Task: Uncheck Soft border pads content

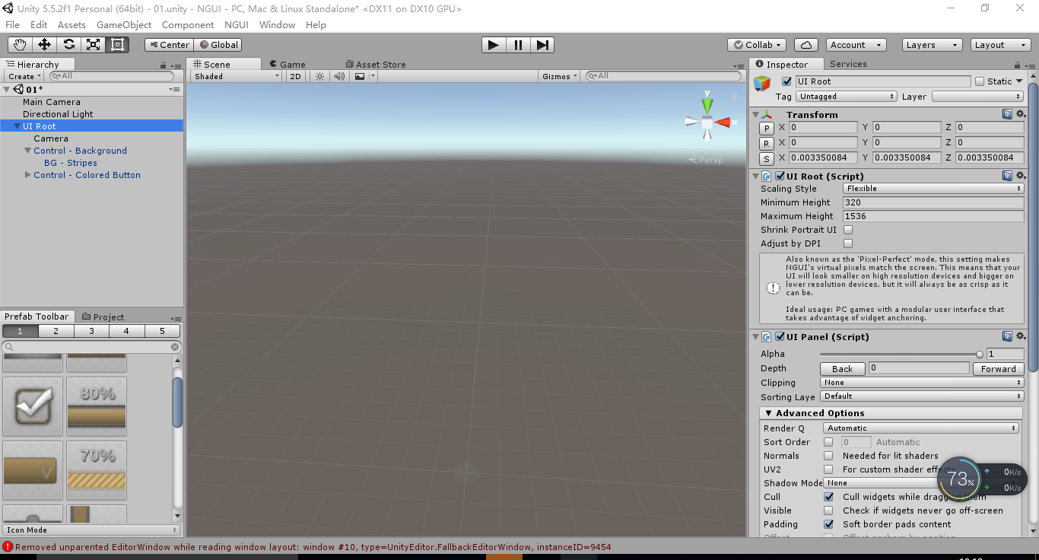Action: pos(828,524)
